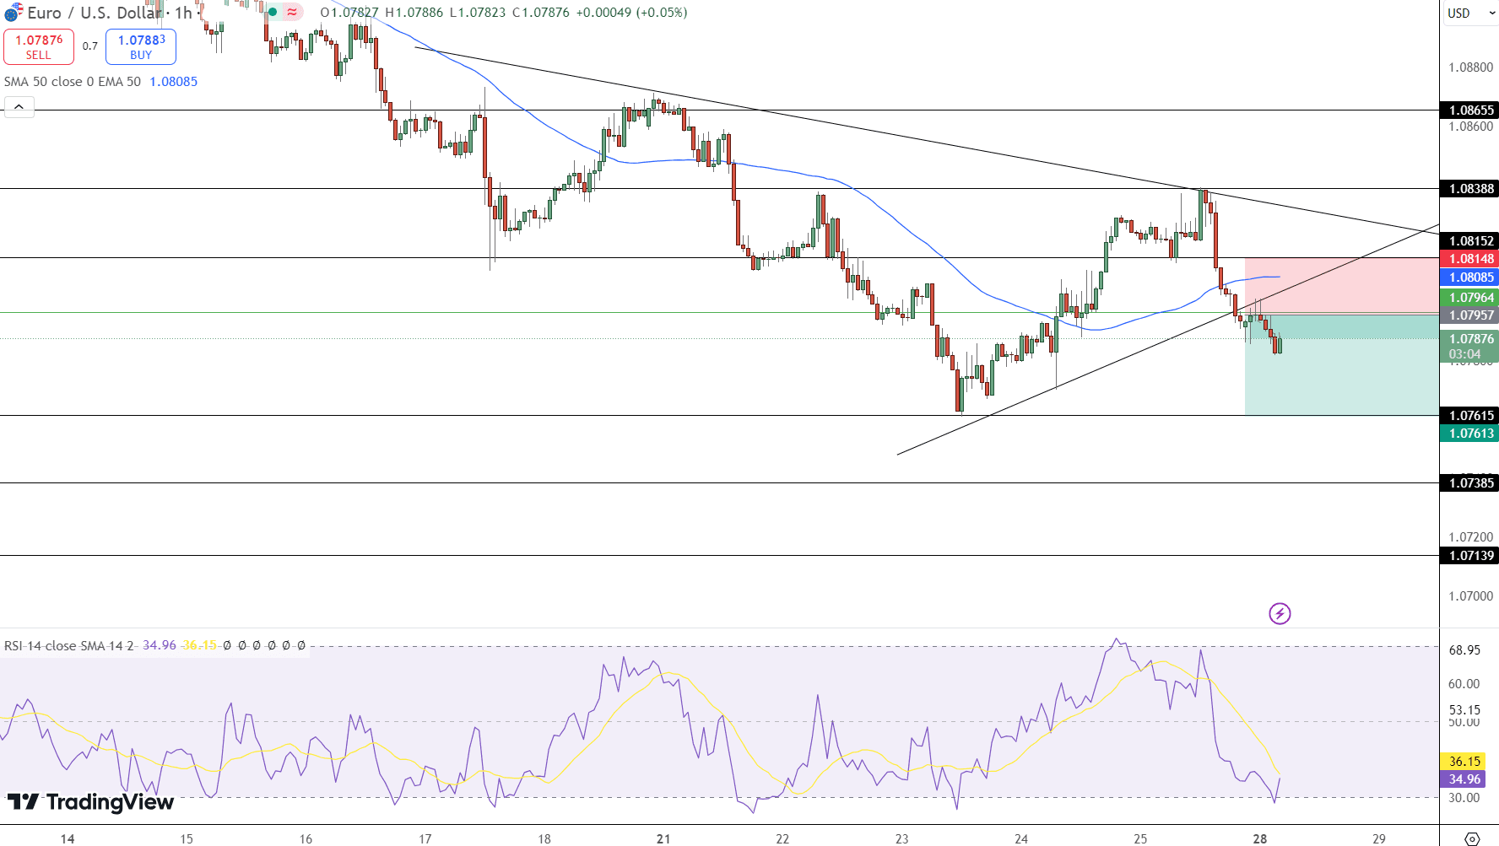
Task: Click the date label 28 on time axis
Action: click(1260, 838)
